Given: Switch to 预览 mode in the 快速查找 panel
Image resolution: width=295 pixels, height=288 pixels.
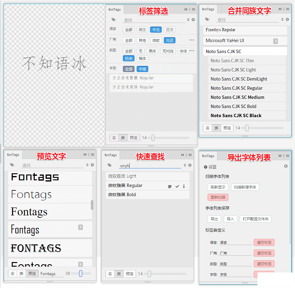Looking at the screenshot, I should [x=129, y=274].
